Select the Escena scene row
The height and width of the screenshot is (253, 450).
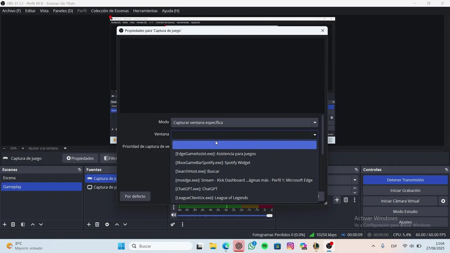point(41,178)
